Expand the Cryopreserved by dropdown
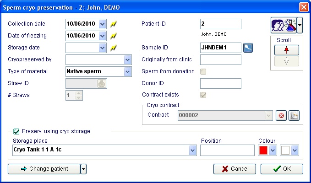 pyautogui.click(x=127, y=59)
